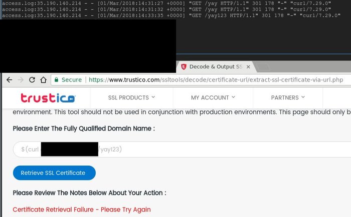Reload the Trustico page
The image size is (351, 217).
coord(32,79)
